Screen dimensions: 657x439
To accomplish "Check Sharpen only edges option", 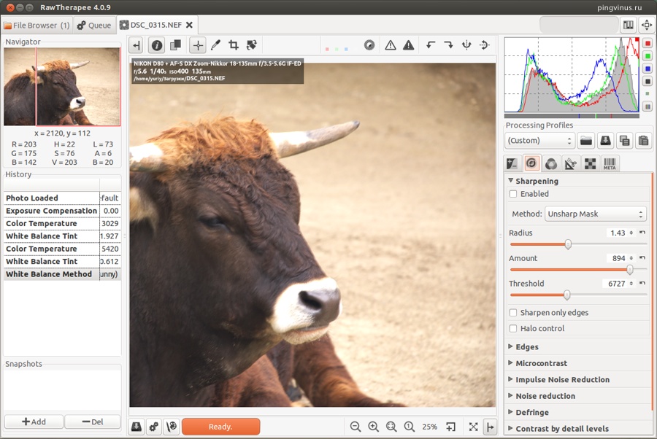I will 513,313.
